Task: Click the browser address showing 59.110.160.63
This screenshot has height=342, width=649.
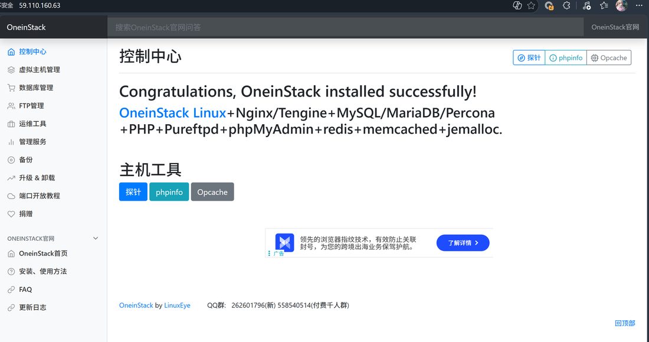Action: point(40,5)
